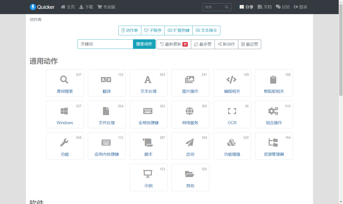Viewport: 343px width, 204px height.
Task: Click the 登录 link
Action: click(x=301, y=7)
